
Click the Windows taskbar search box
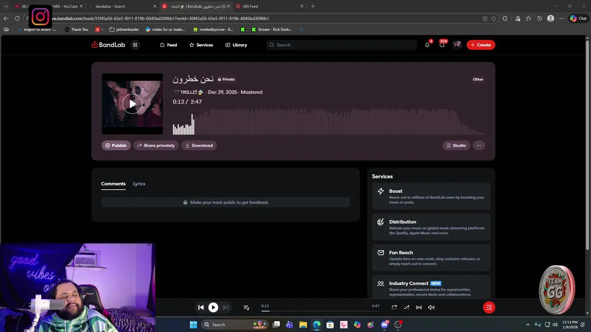[x=236, y=325]
